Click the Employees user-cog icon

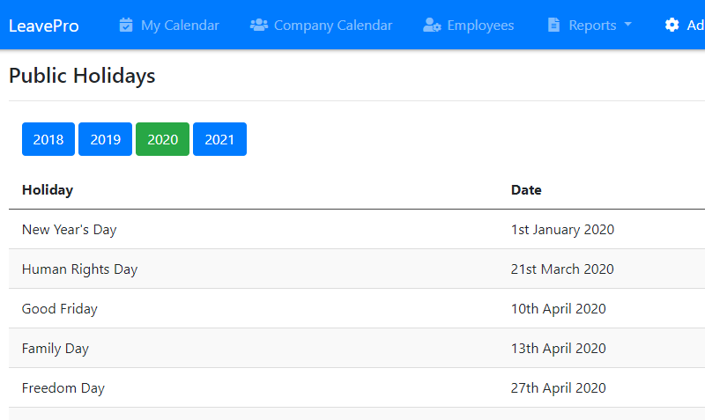432,25
